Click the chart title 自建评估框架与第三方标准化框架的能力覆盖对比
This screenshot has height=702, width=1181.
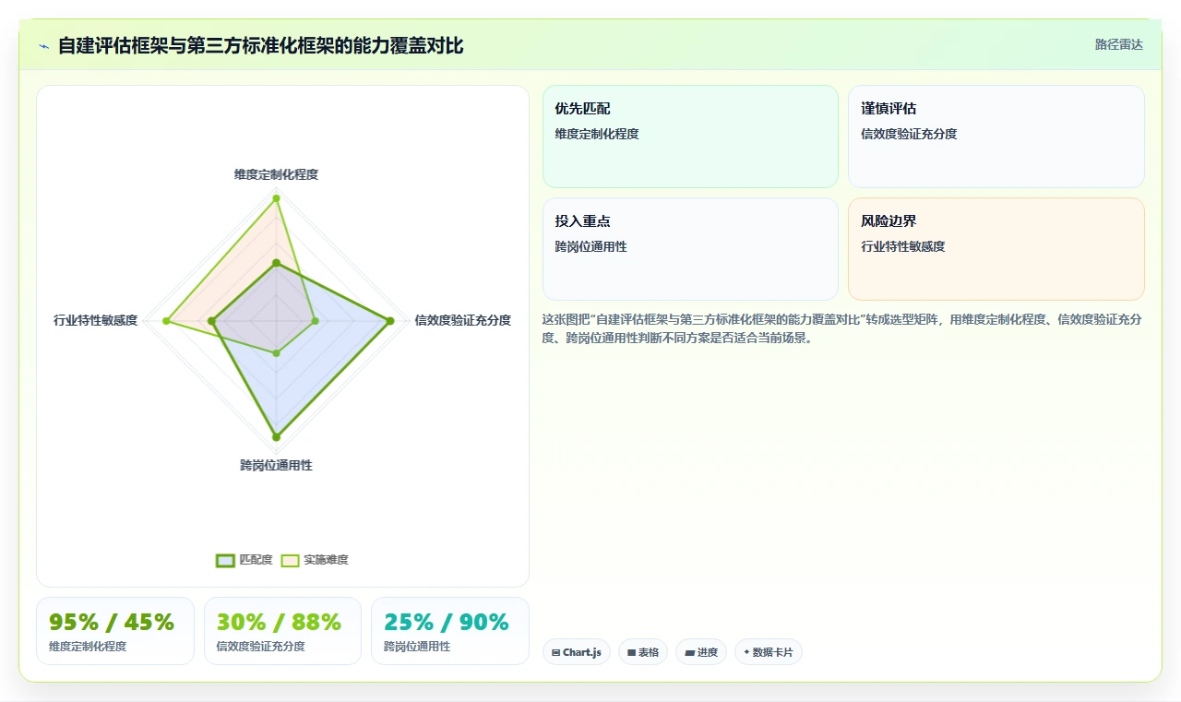pyautogui.click(x=260, y=45)
